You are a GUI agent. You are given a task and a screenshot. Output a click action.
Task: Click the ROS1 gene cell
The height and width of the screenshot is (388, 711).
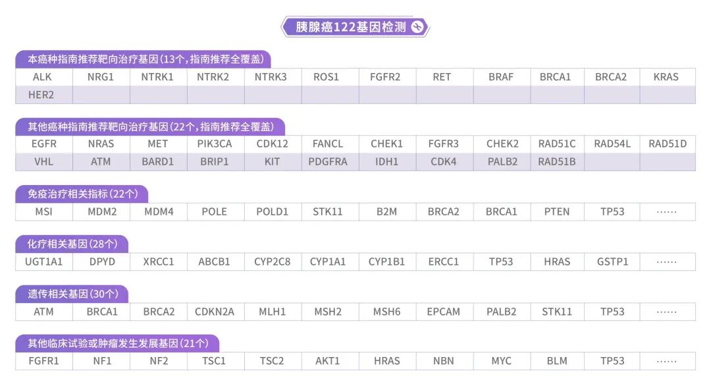tap(330, 77)
